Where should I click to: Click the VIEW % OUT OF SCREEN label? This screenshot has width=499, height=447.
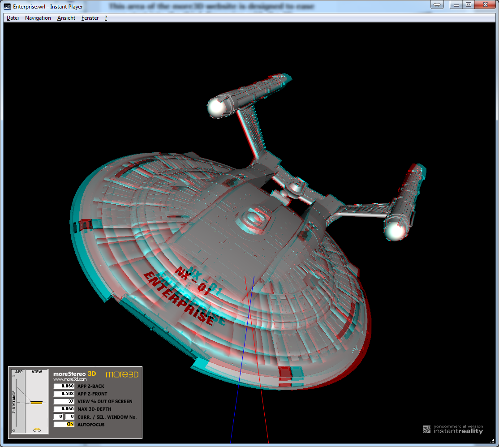tap(105, 401)
